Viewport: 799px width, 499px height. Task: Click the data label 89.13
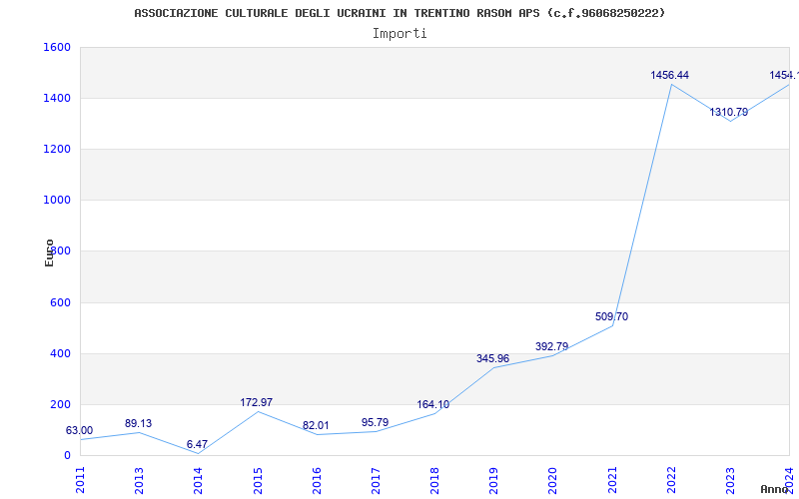(138, 423)
